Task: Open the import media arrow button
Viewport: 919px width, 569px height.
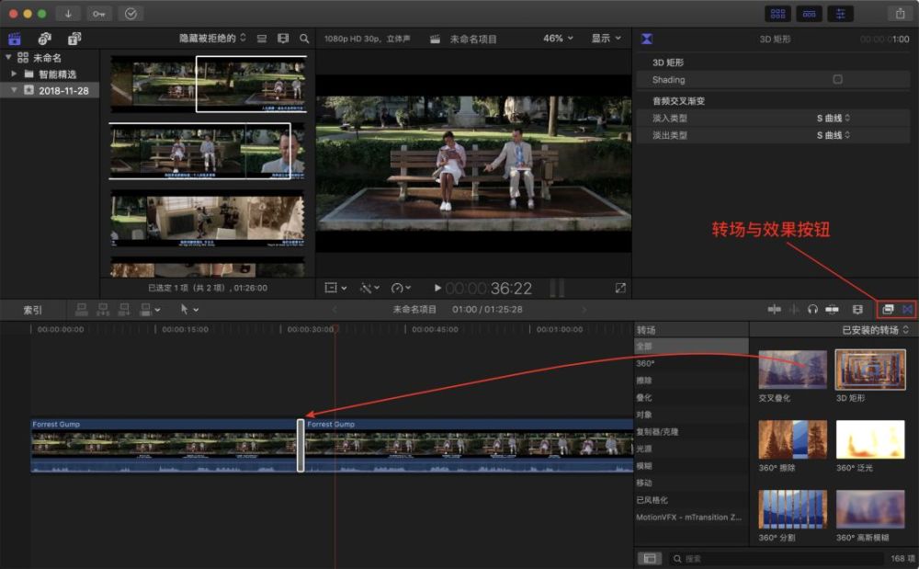Action: pos(68,14)
